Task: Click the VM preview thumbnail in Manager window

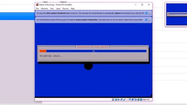Action: pyautogui.click(x=176, y=14)
